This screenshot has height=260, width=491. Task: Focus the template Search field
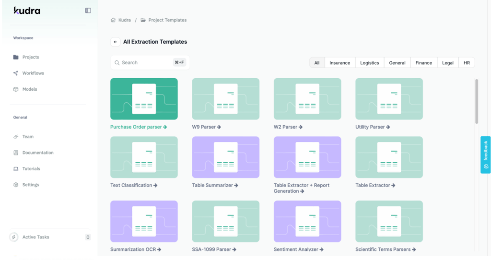(150, 63)
